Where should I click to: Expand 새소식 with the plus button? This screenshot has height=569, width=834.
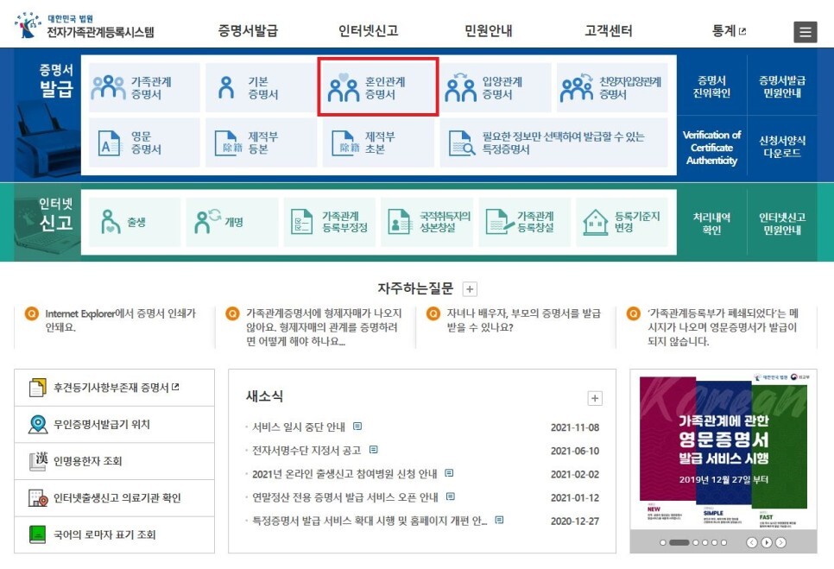coord(595,398)
